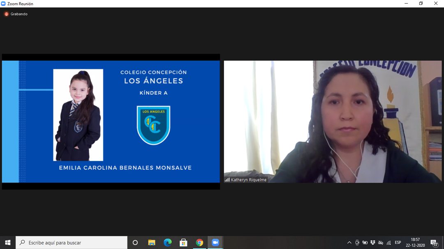Open File Explorer from the taskbar
The width and height of the screenshot is (444, 249).
click(151, 242)
